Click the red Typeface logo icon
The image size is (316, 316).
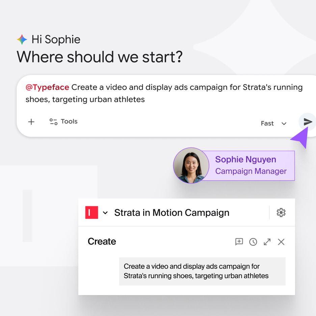click(x=92, y=212)
